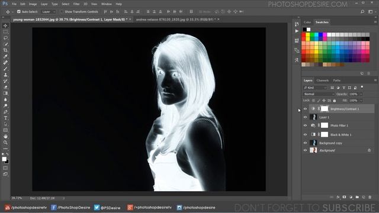This screenshot has height=213, width=379.
Task: Select the Rectangular Marquee tool
Action: click(5, 31)
